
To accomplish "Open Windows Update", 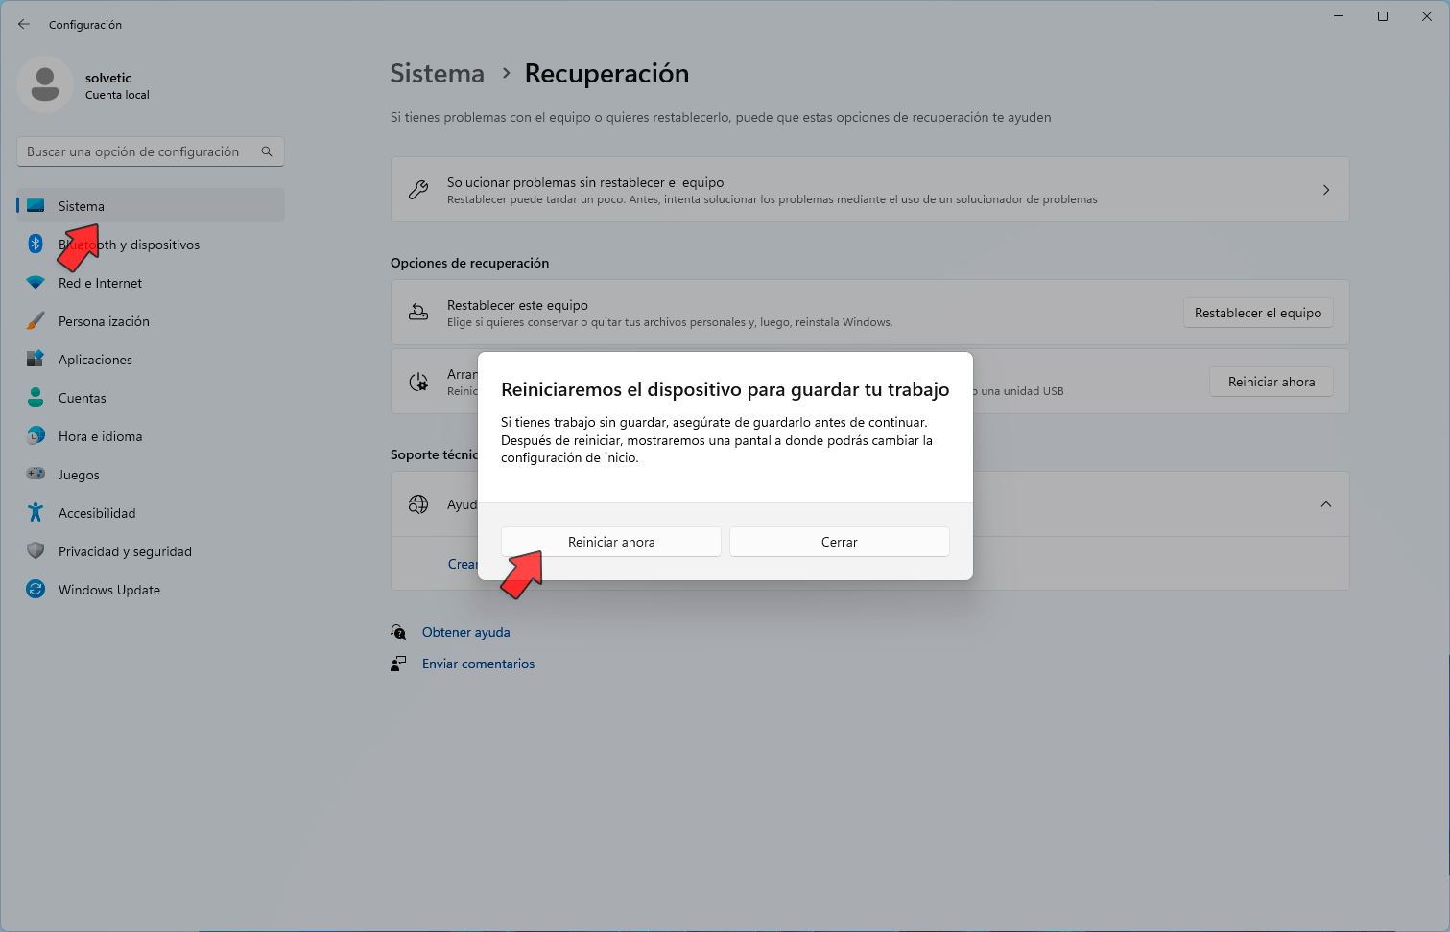I will [108, 590].
